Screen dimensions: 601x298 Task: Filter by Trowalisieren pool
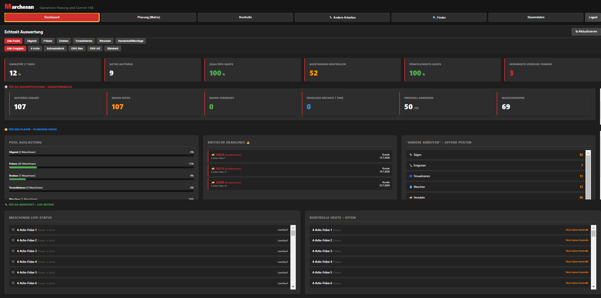(84, 41)
